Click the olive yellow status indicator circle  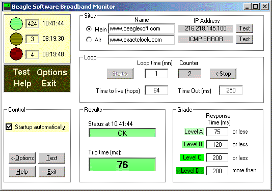click(16, 39)
